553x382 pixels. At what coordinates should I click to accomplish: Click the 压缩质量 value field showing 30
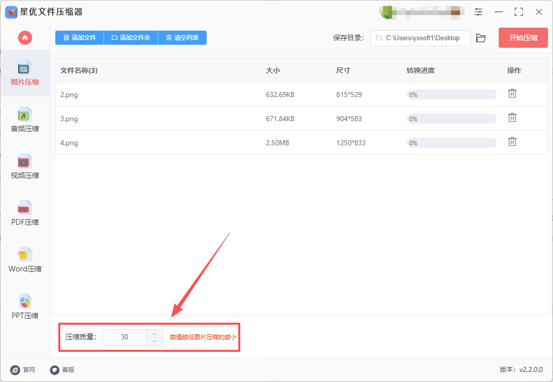pyautogui.click(x=125, y=337)
